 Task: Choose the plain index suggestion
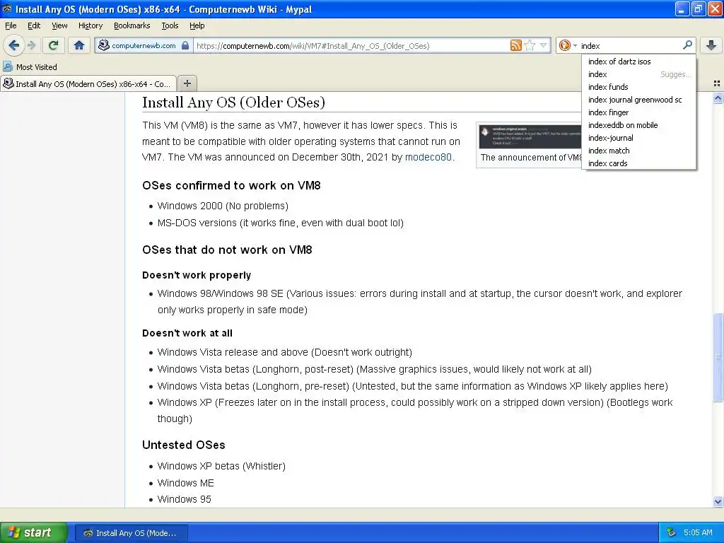(639, 74)
